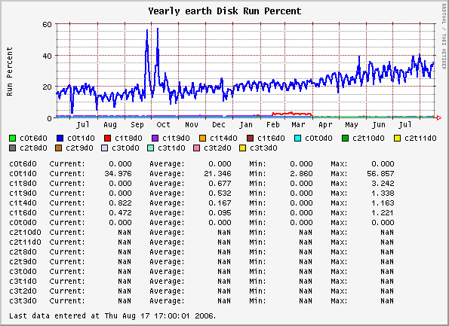
Task: Click the chart title Yearly earth Disk Run Percent
Action: [225, 11]
